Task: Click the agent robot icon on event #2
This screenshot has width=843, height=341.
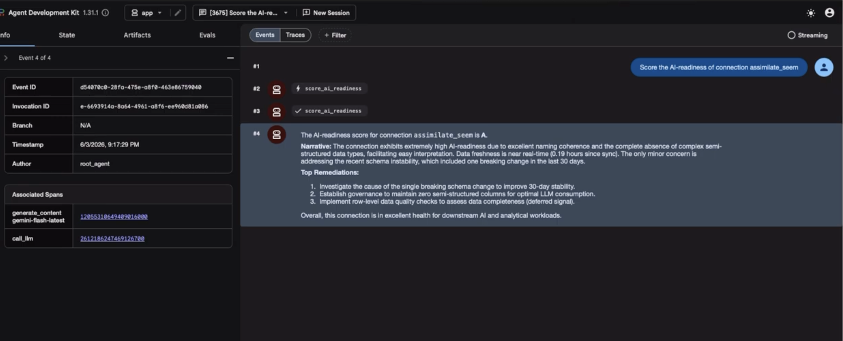Action: coord(277,89)
